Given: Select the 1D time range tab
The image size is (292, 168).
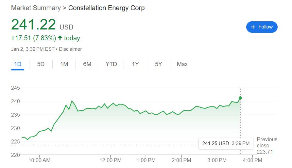Looking at the screenshot, I should 18,64.
